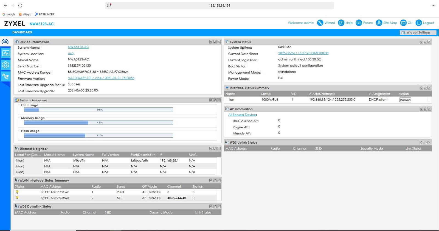Click the Memory Usage progress bar
The image size is (439, 231).
click(x=99, y=123)
